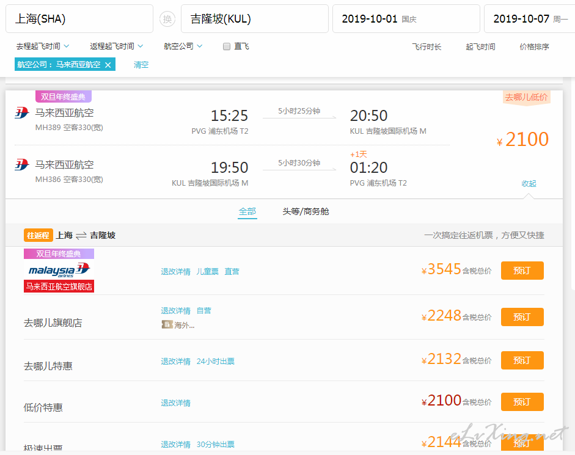The image size is (575, 455).
Task: Book the ¥2132 去哪儿特惠 fare
Action: [522, 360]
